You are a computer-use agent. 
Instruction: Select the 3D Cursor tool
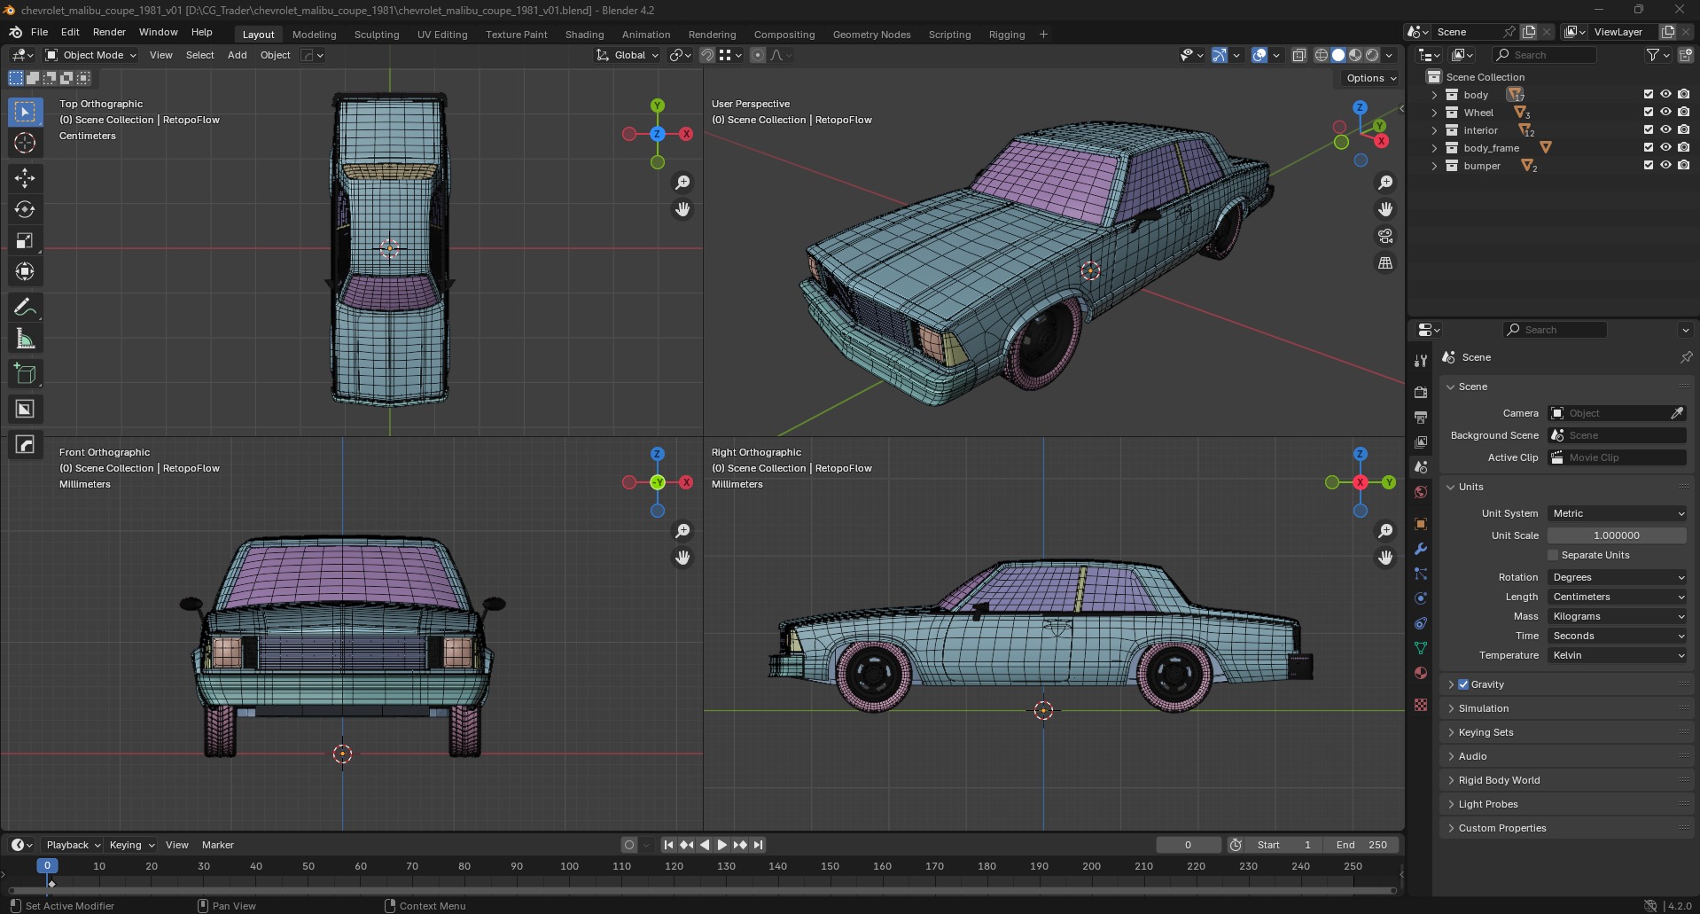point(25,143)
